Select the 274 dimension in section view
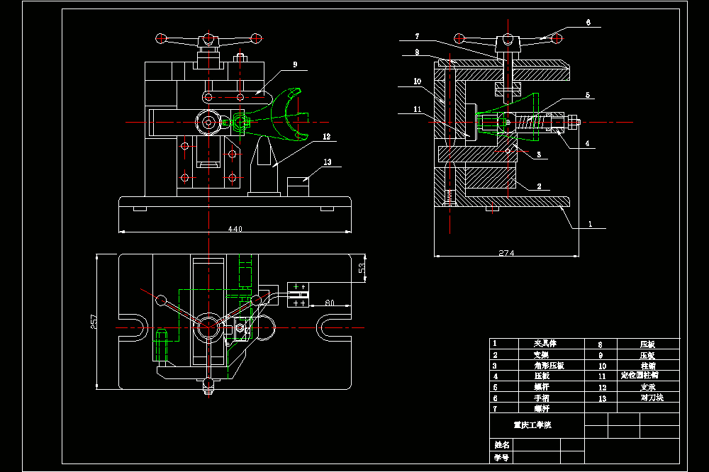 pyautogui.click(x=506, y=253)
